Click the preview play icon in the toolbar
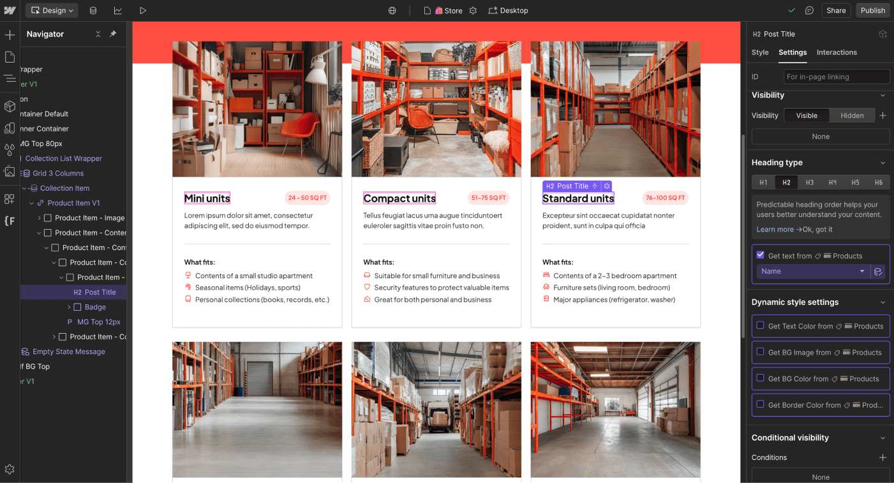The image size is (894, 483). click(143, 10)
